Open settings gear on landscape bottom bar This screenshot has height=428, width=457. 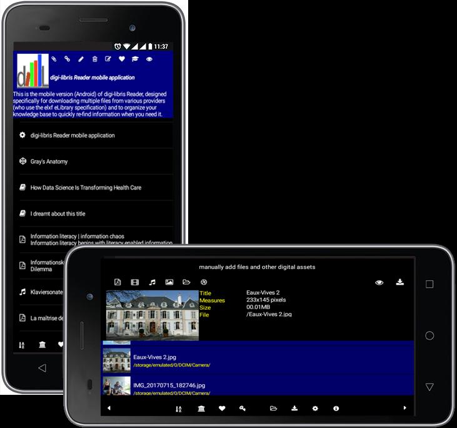click(315, 409)
